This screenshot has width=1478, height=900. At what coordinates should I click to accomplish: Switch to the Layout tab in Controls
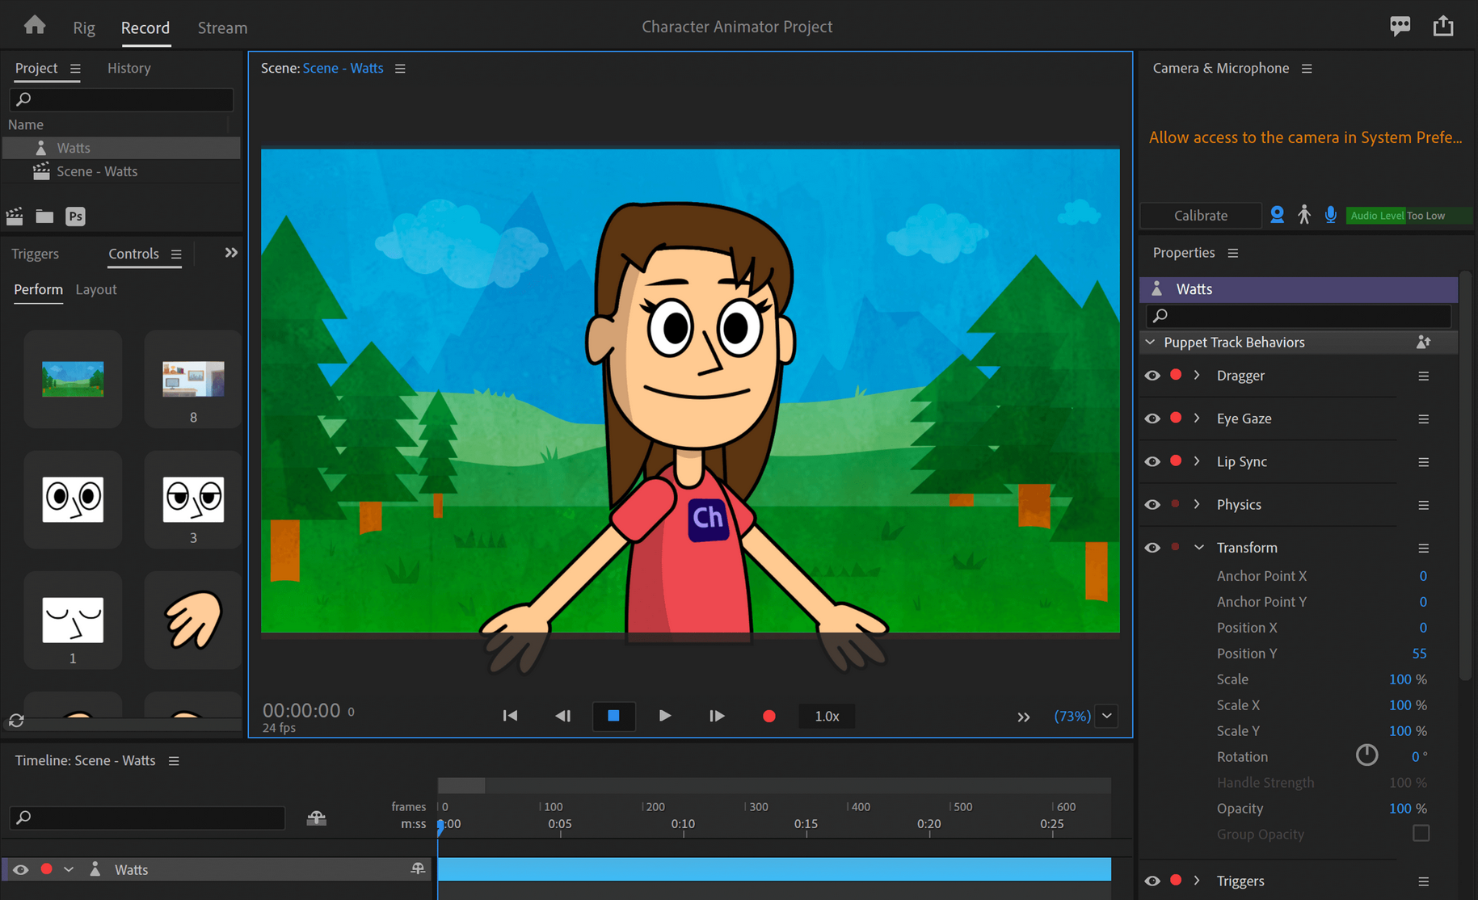click(x=96, y=289)
